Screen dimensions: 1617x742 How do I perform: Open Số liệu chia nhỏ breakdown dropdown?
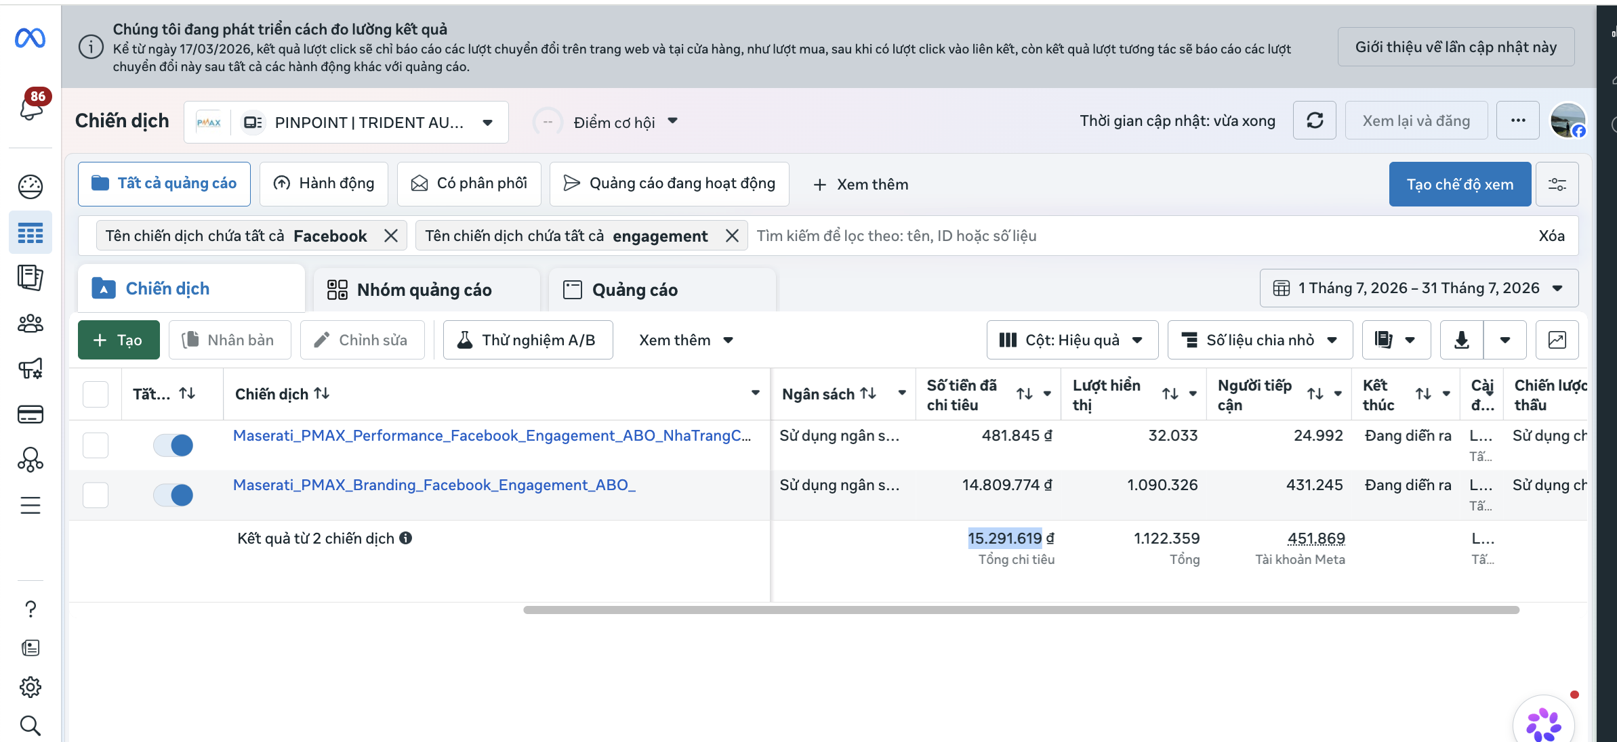pyautogui.click(x=1260, y=340)
